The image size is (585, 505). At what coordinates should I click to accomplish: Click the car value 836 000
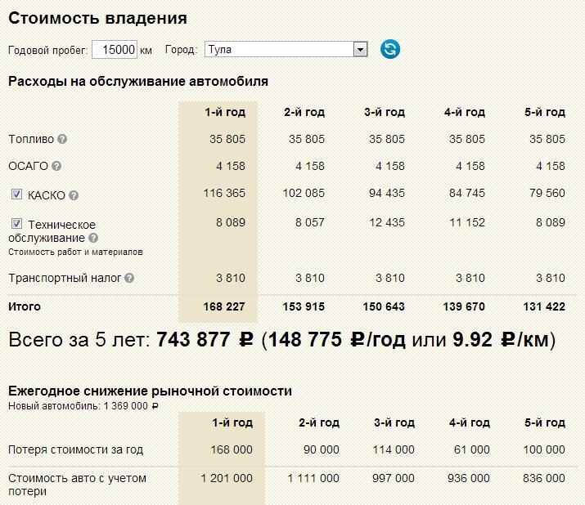544,478
